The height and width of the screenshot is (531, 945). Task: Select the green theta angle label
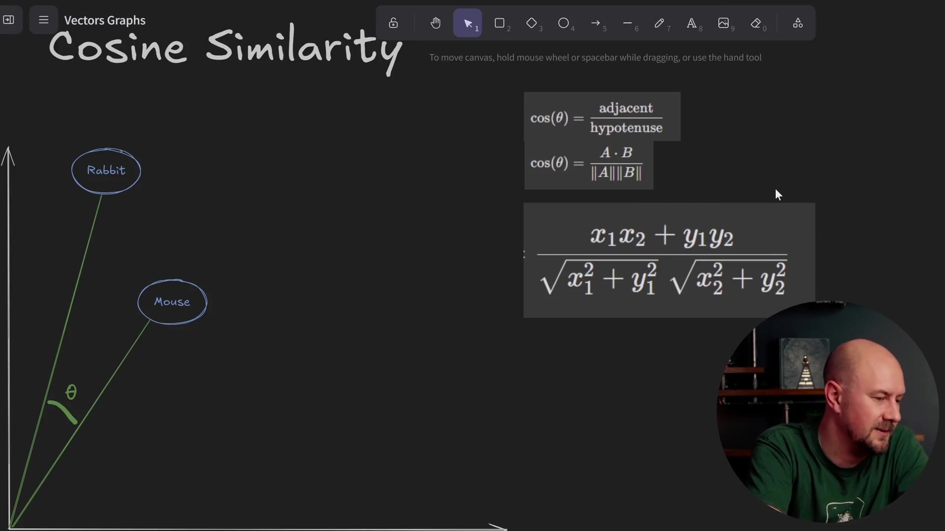pos(71,392)
